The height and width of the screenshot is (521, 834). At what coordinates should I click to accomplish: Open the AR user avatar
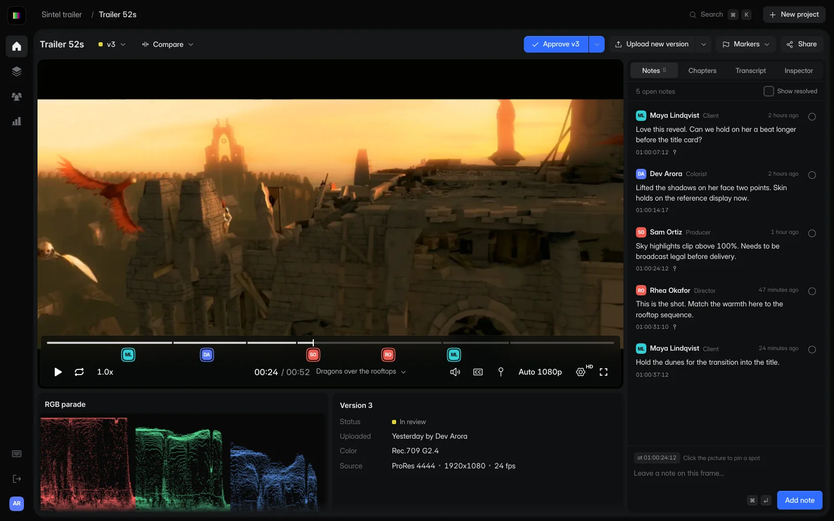[x=17, y=504]
